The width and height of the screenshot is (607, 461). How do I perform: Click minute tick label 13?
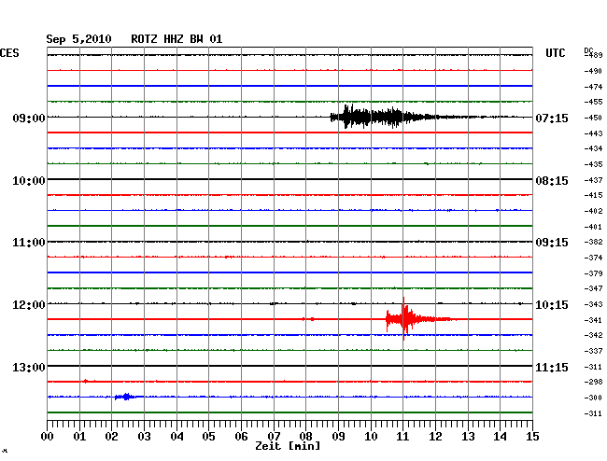468,437
